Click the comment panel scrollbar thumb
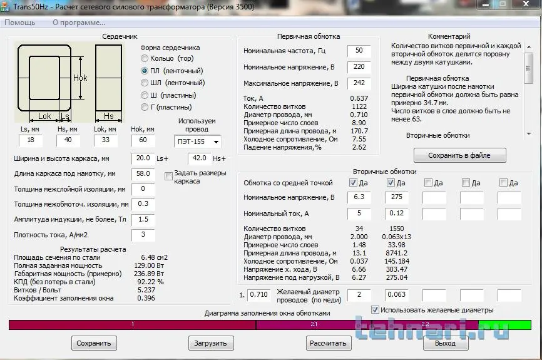The height and width of the screenshot is (360, 542). tap(528, 68)
